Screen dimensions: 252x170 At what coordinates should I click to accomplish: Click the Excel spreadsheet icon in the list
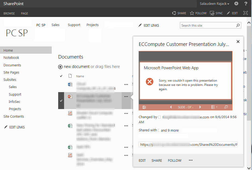(x=70, y=125)
